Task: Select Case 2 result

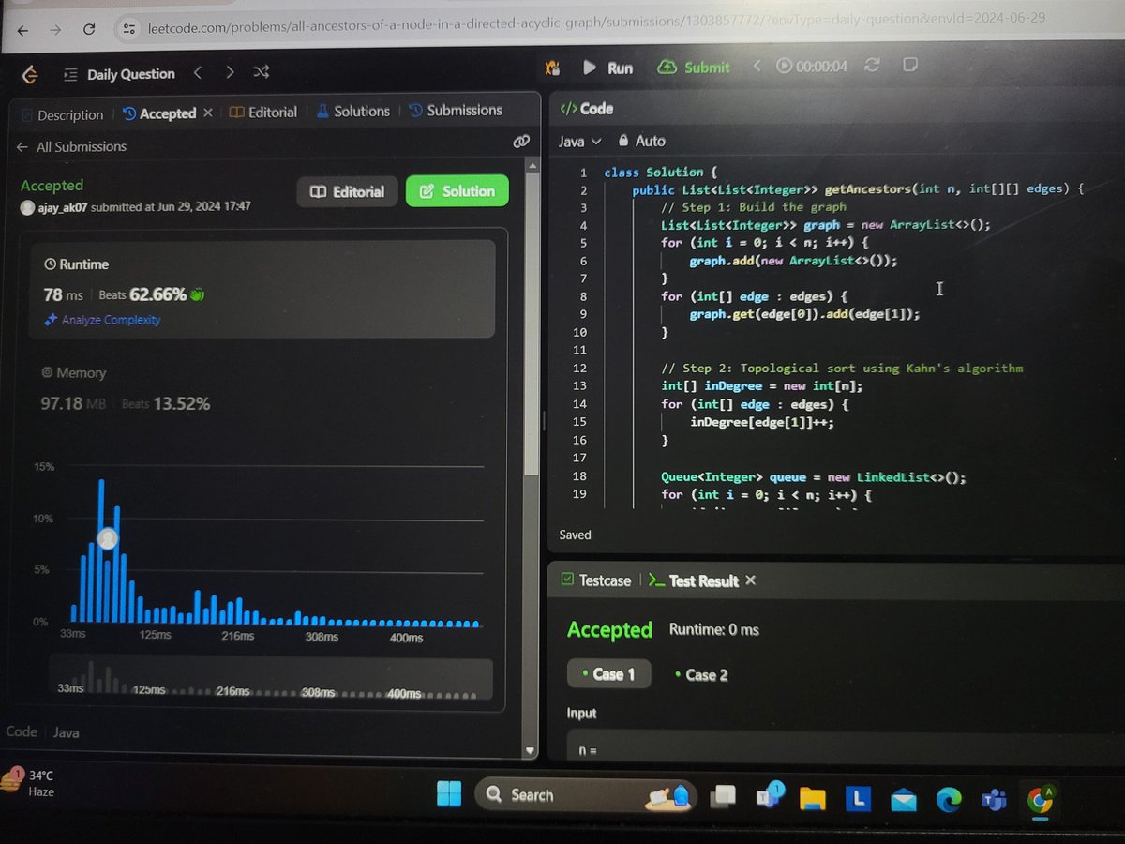Action: click(700, 675)
